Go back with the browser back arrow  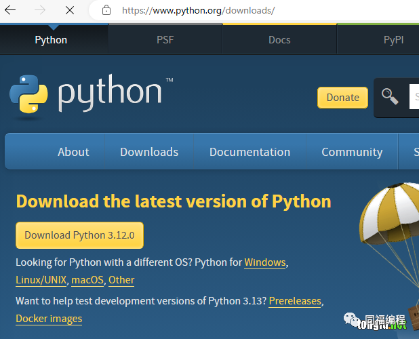click(x=10, y=10)
